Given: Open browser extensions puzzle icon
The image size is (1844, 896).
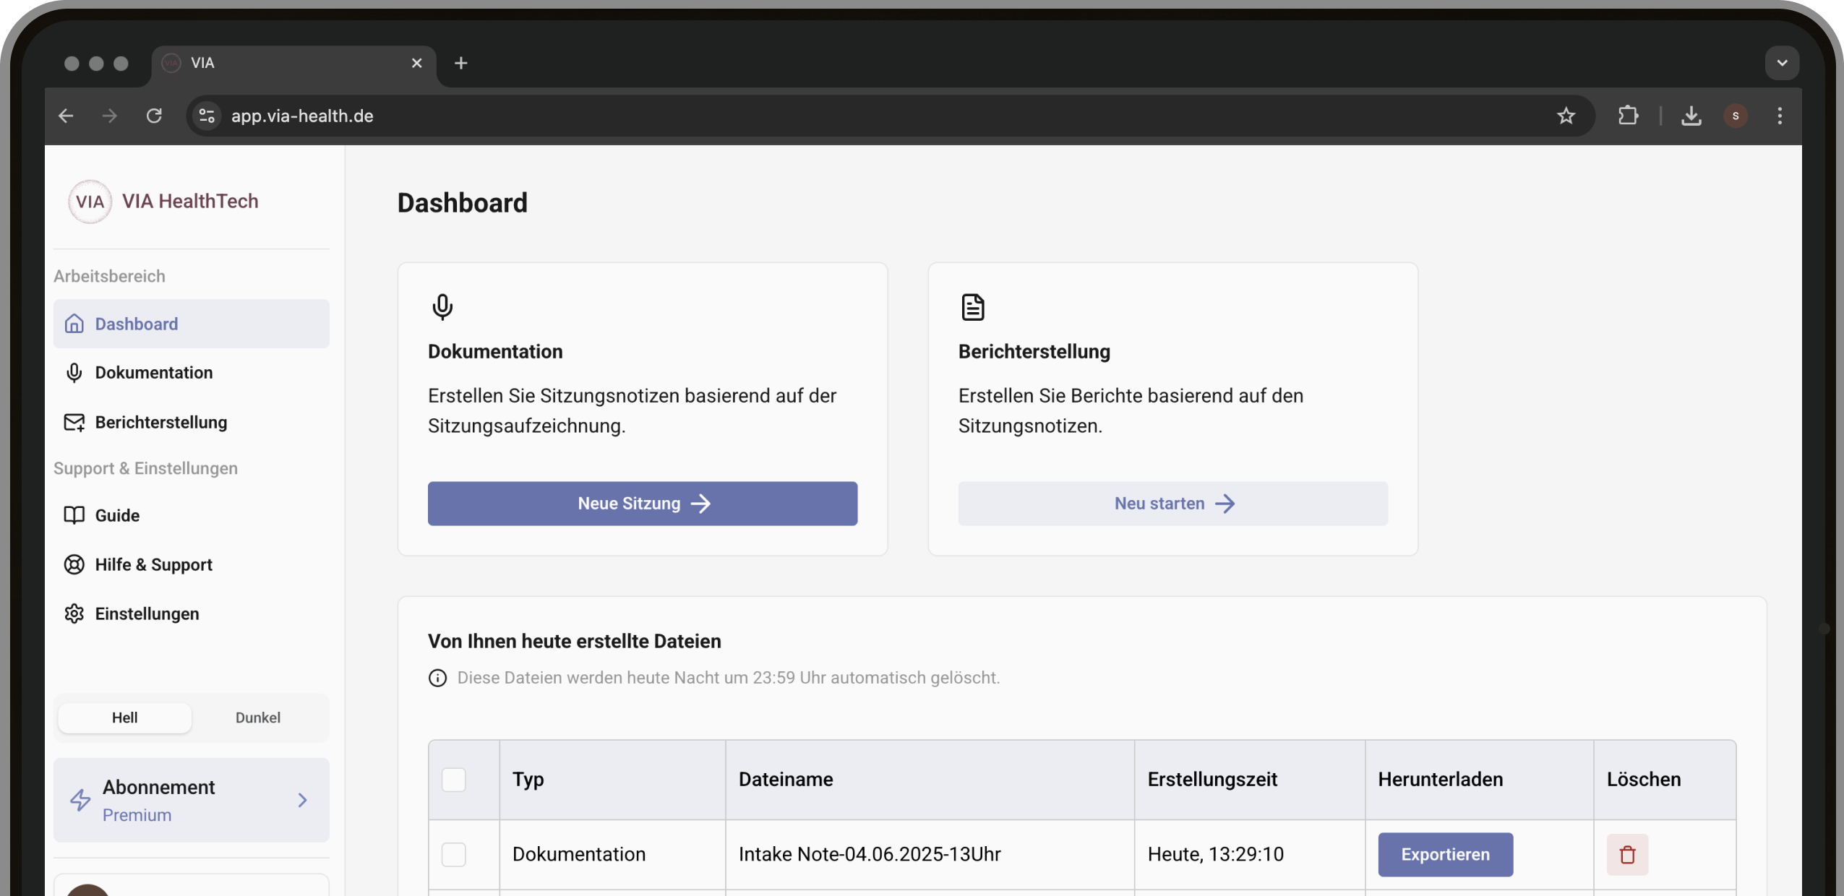Looking at the screenshot, I should [x=1628, y=116].
